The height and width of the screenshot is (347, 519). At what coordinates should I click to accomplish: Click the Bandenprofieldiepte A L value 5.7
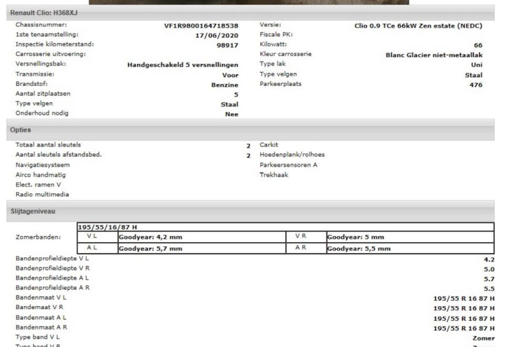(489, 279)
